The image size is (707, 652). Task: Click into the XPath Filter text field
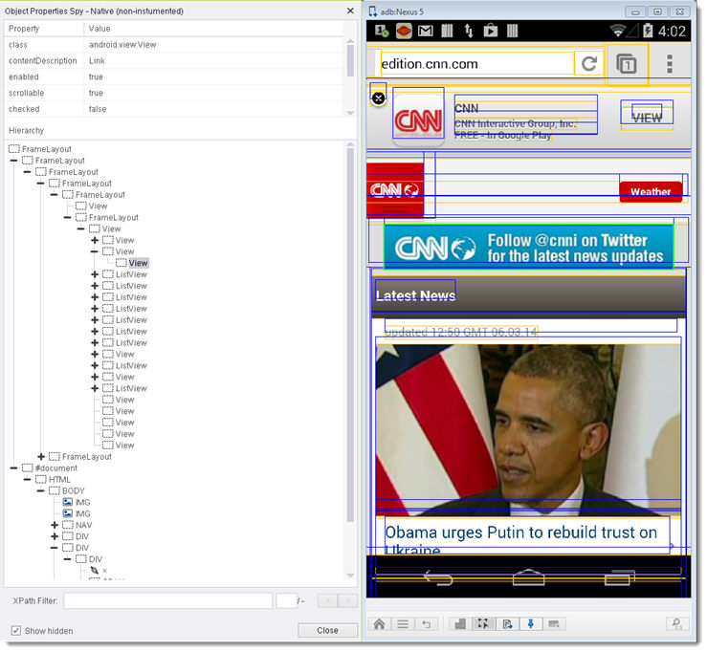(x=167, y=601)
